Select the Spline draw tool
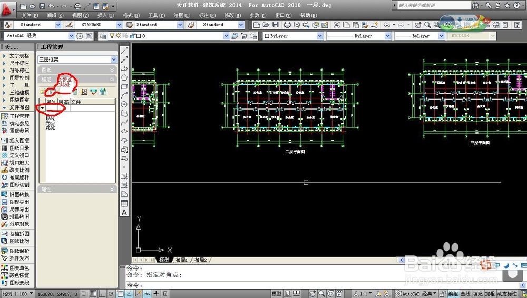The image size is (527, 298). [124, 122]
